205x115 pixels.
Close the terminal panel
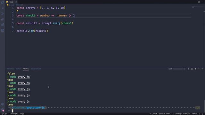click(x=202, y=69)
